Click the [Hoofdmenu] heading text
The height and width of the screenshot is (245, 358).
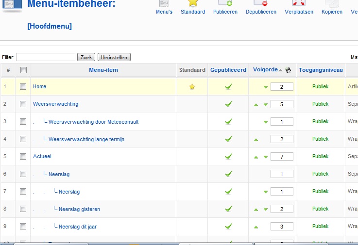point(50,26)
